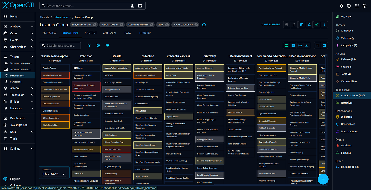
Task: Open the CONTENT tab
Action: (x=91, y=33)
